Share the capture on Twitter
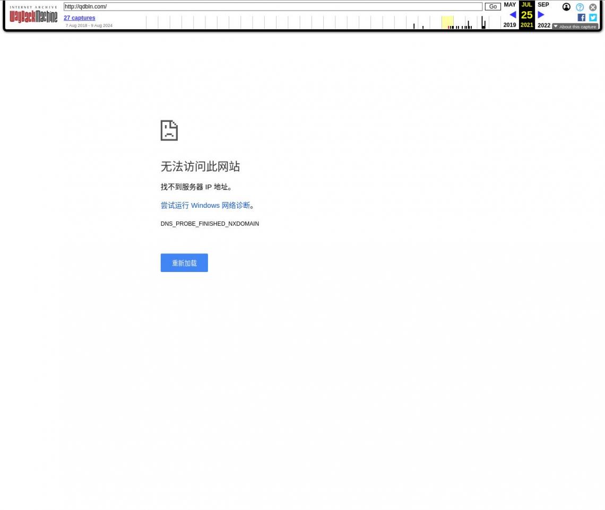The height and width of the screenshot is (510, 605). (593, 17)
